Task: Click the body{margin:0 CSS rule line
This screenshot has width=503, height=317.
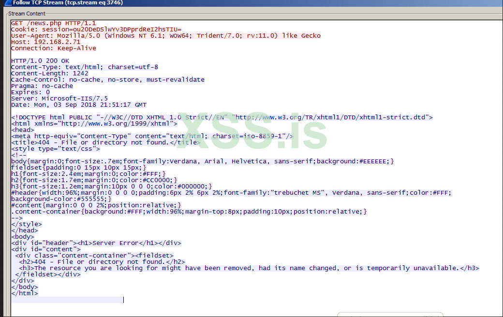Action: [203, 161]
